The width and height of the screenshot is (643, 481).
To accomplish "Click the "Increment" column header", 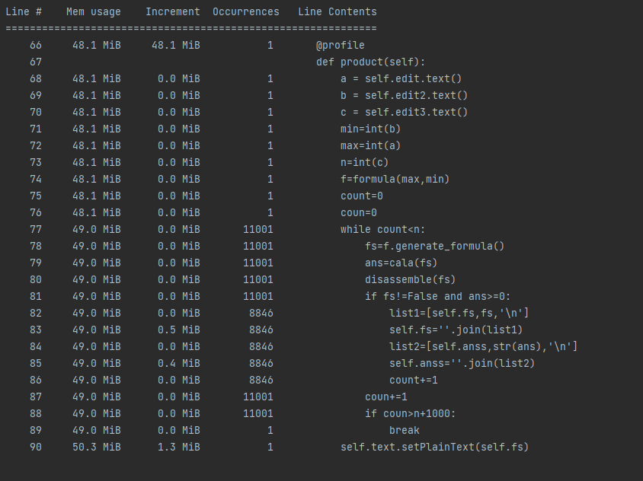I will 173,12.
